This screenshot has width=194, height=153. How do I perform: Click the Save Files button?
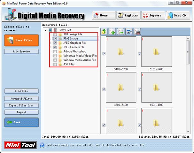(x=21, y=40)
